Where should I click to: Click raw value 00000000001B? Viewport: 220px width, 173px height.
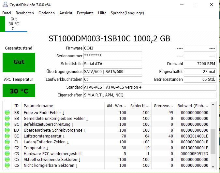tap(195, 142)
